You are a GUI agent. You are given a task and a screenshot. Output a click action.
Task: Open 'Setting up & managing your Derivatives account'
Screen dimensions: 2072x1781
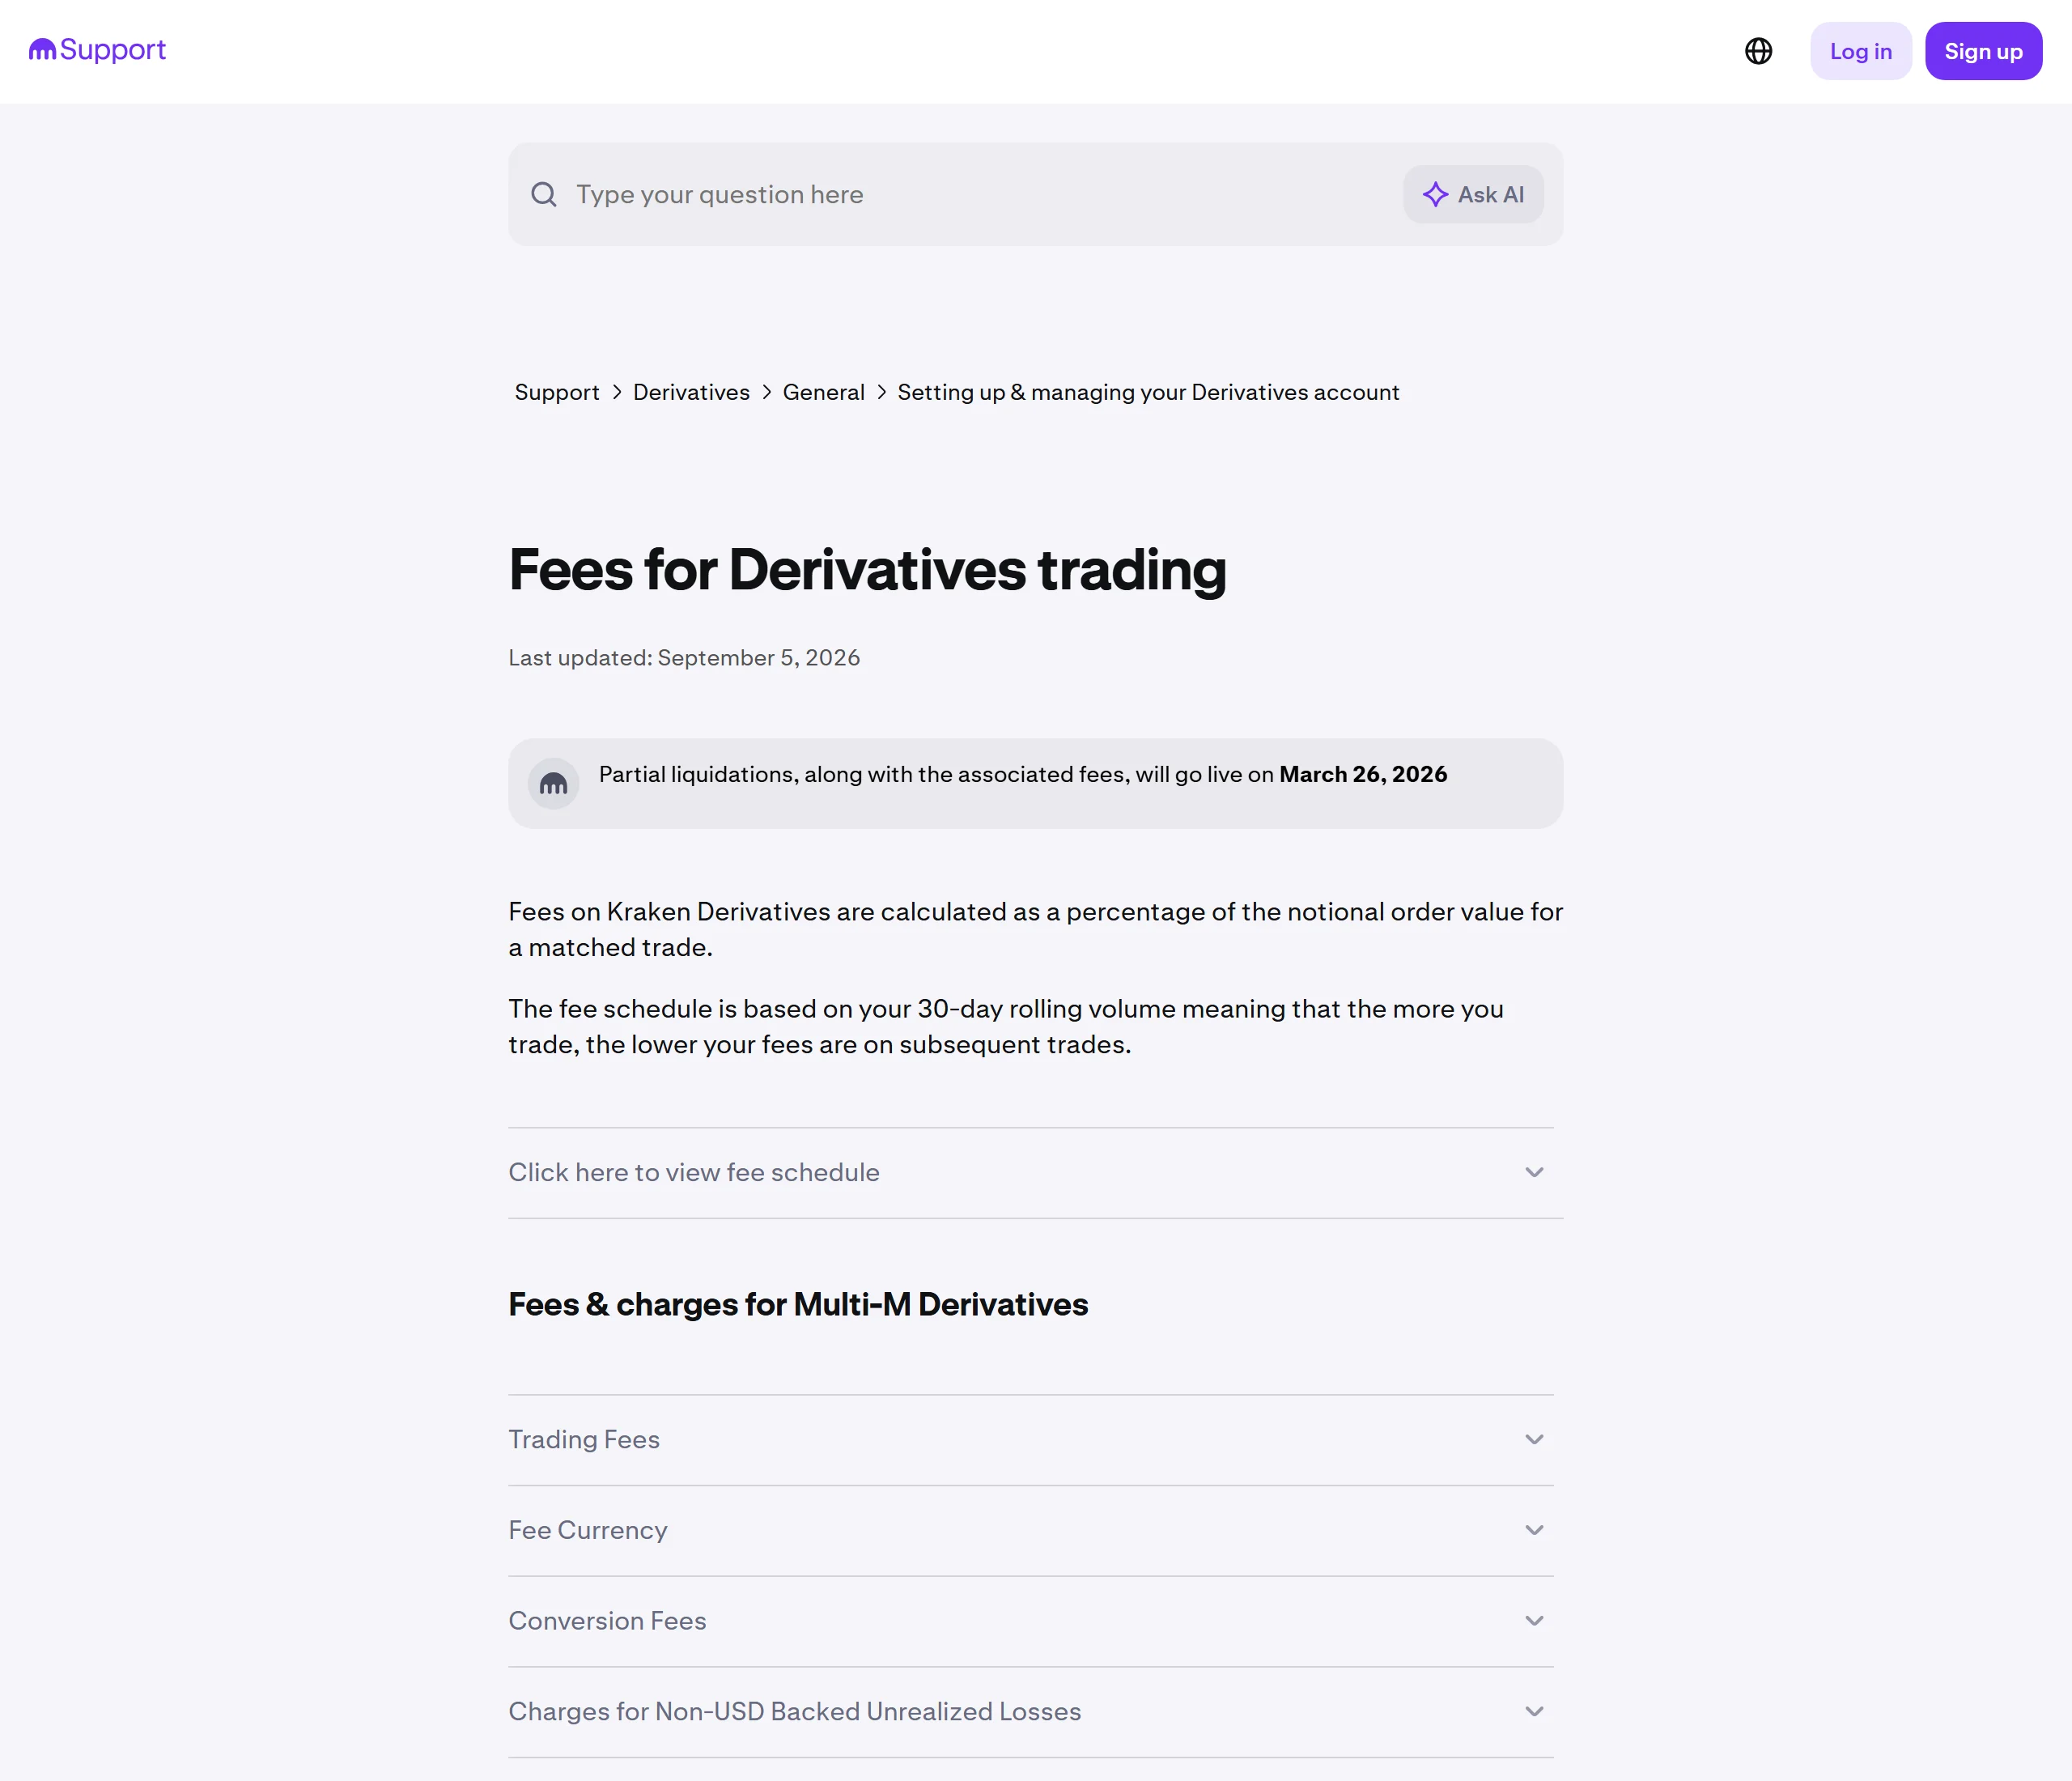click(x=1148, y=392)
